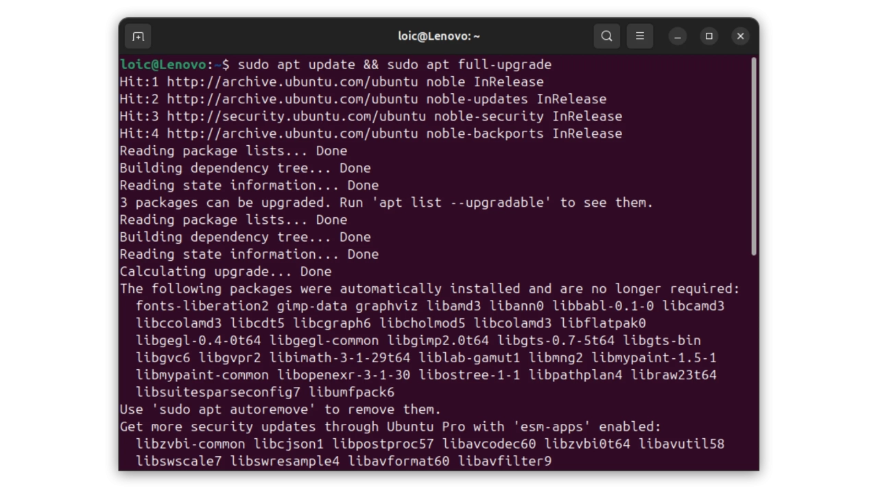Open a new terminal tab

(x=138, y=36)
